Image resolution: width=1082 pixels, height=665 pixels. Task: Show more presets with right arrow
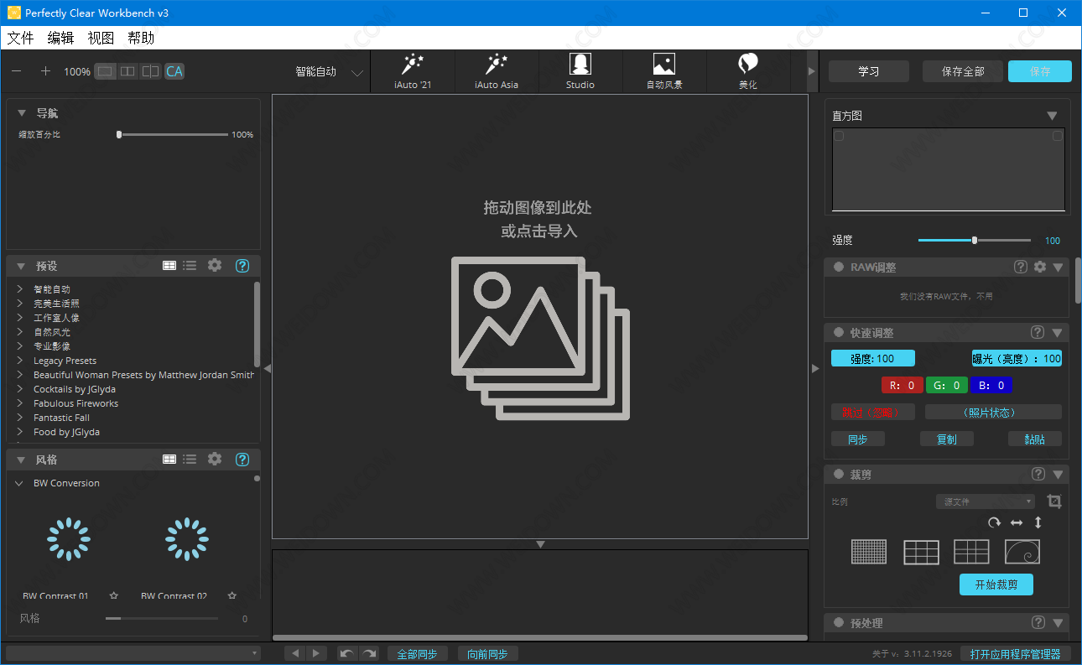pyautogui.click(x=811, y=71)
